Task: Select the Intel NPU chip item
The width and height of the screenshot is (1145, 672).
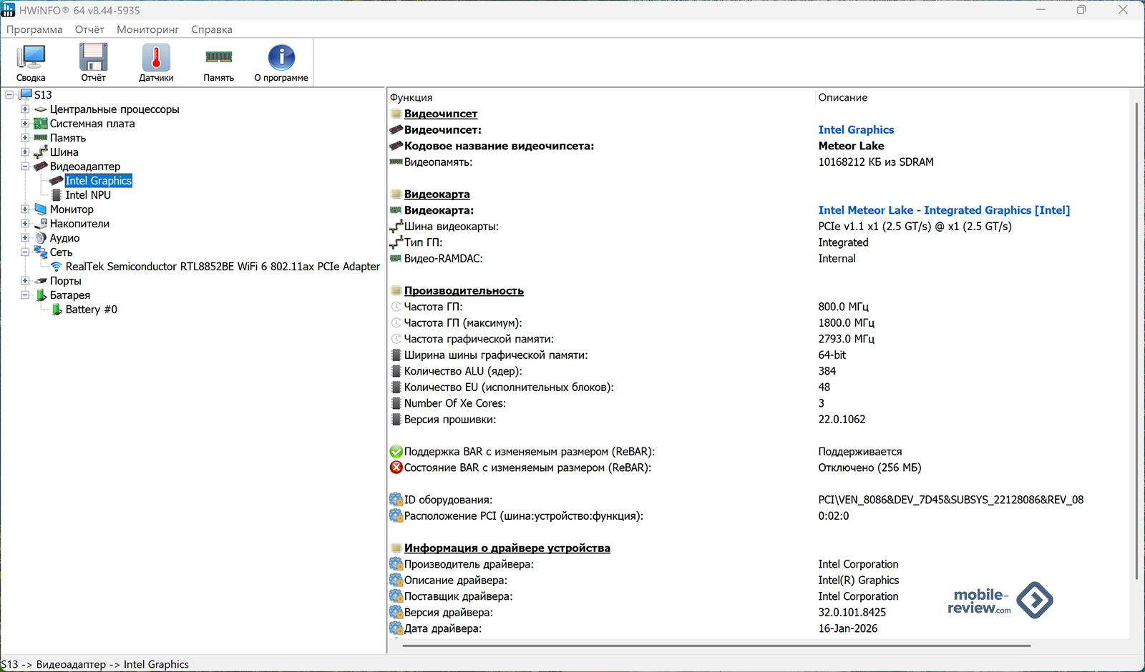Action: coord(88,195)
